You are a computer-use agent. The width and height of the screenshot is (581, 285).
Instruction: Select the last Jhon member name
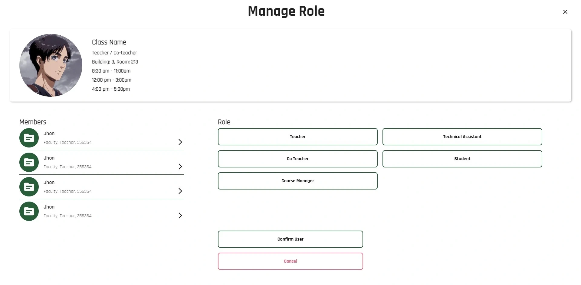[x=49, y=207]
